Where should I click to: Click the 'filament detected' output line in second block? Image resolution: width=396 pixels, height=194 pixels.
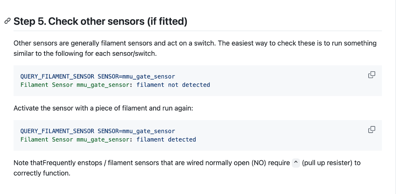(108, 140)
